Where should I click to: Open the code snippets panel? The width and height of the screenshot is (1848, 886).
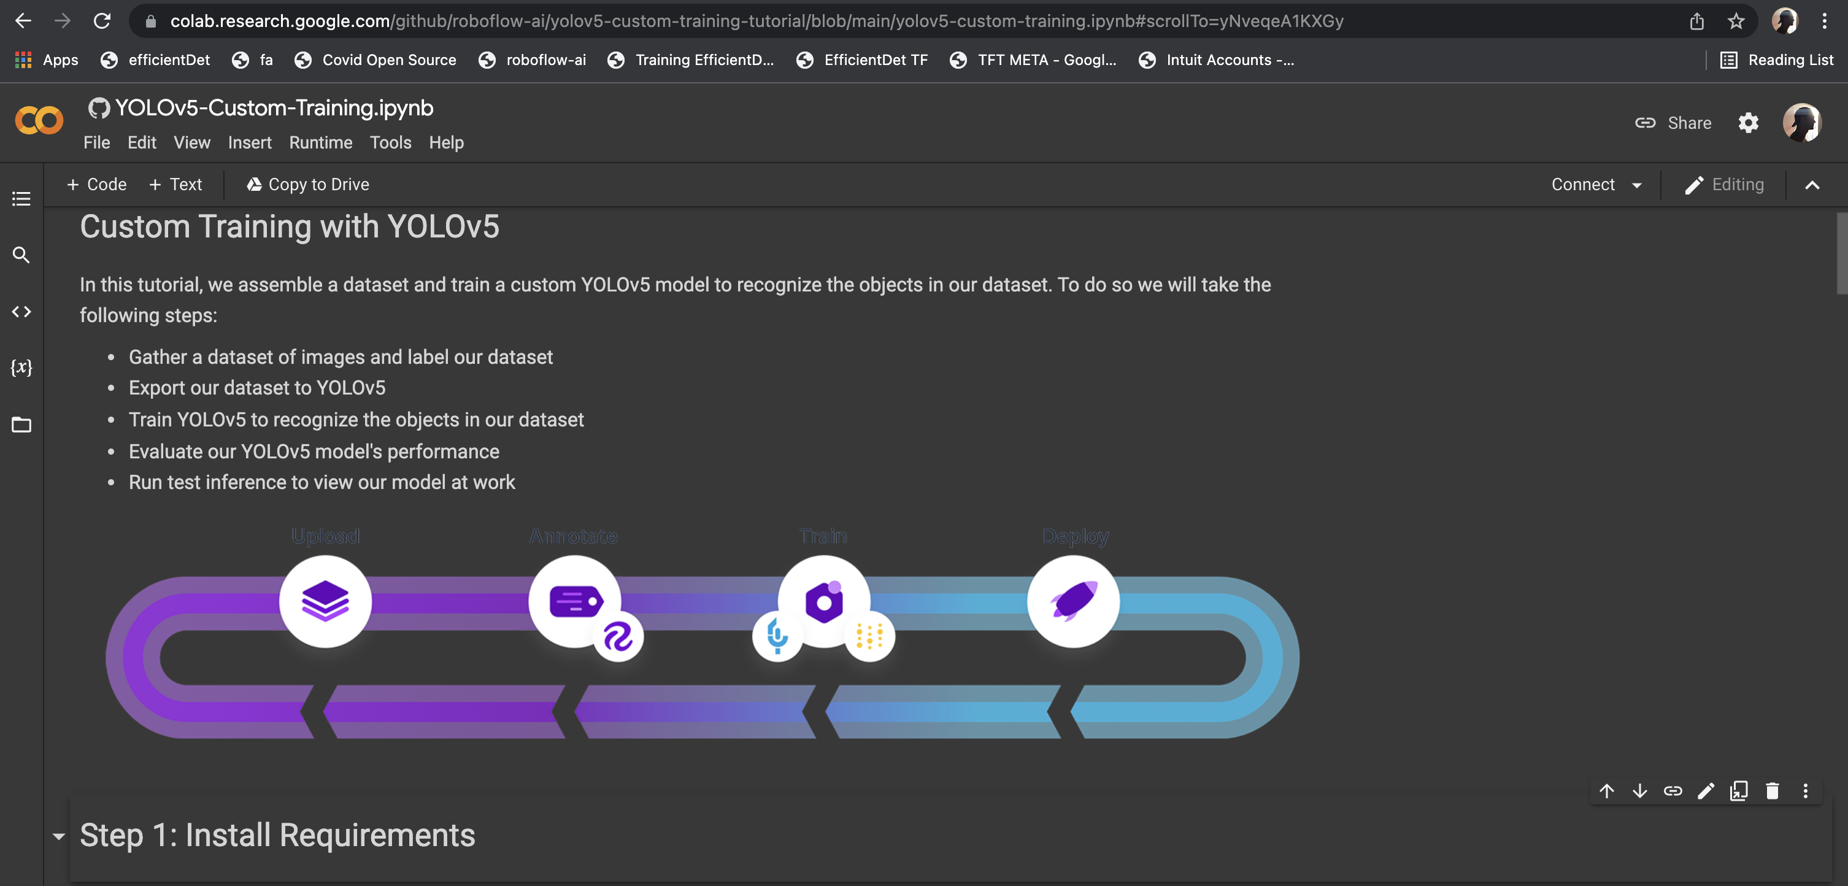21,311
